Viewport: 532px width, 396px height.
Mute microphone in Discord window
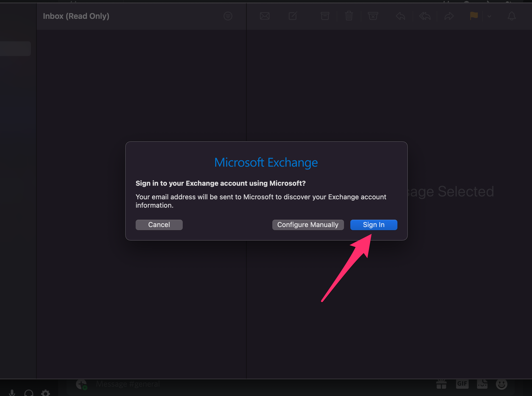point(12,393)
